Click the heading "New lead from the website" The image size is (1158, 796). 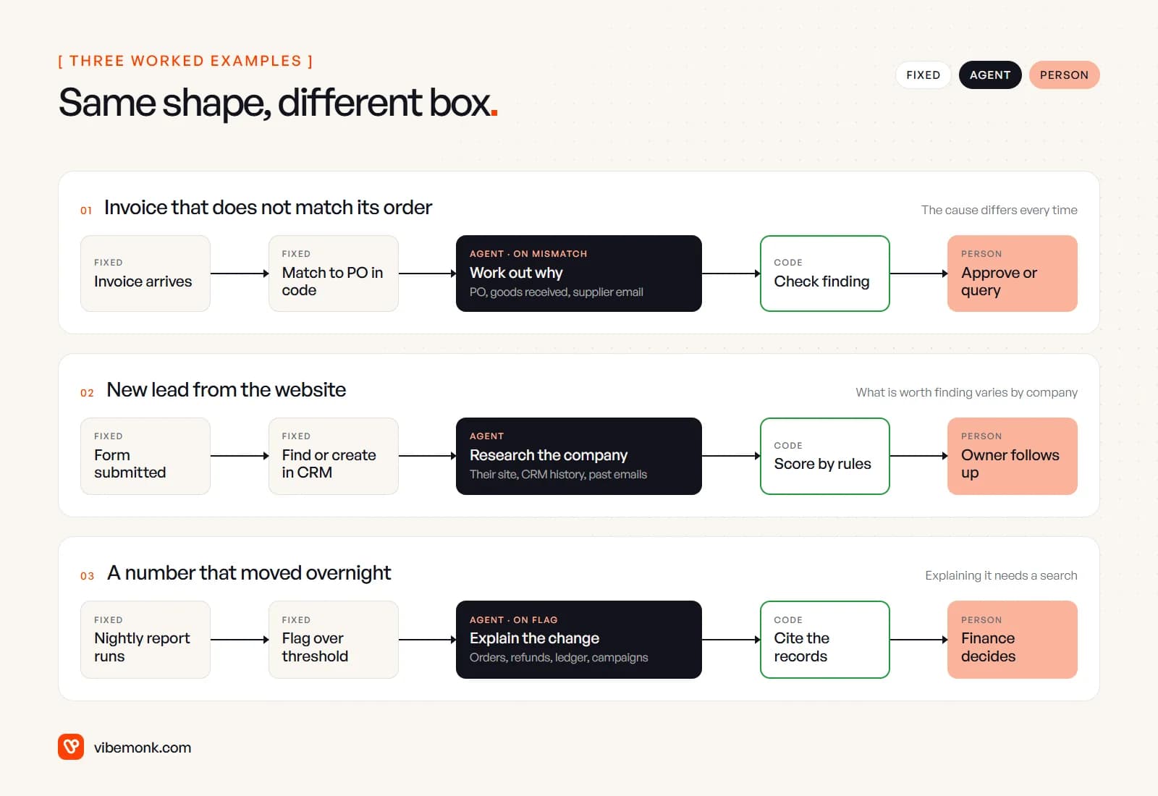pyautogui.click(x=227, y=390)
